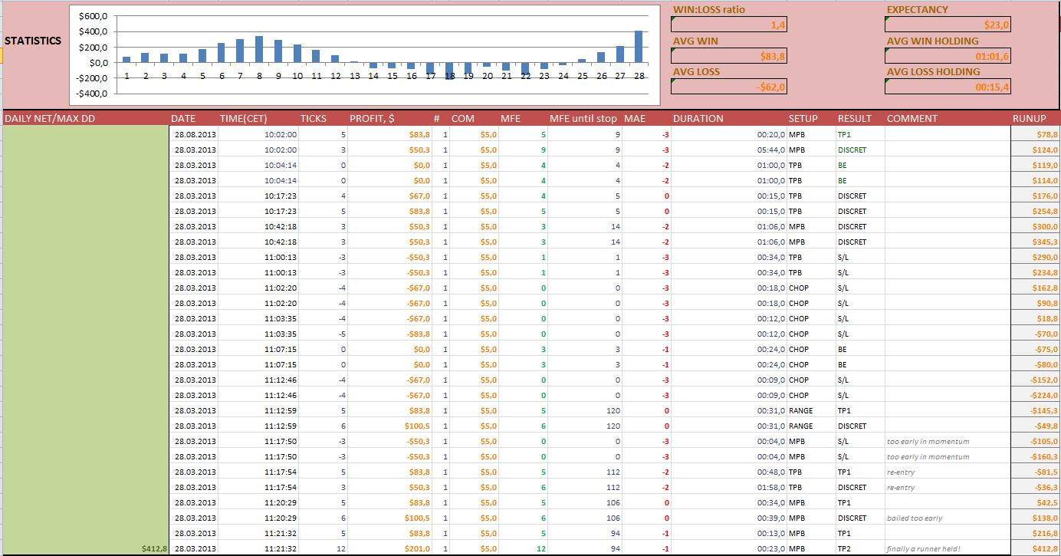Select the STATISTICS label cell

point(33,41)
